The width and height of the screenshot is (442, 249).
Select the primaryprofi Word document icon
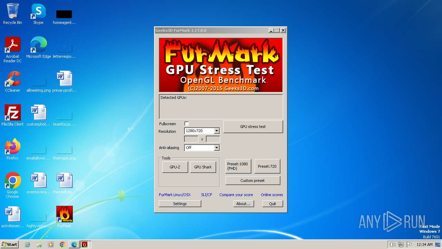[x=64, y=82]
